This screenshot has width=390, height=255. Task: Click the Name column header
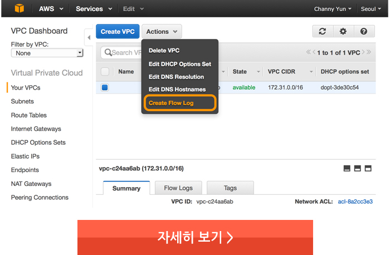tap(126, 72)
